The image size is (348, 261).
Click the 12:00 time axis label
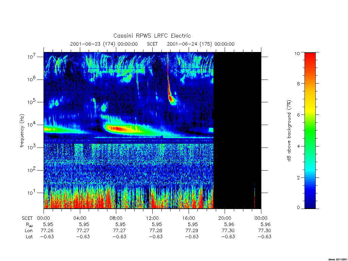click(152, 218)
